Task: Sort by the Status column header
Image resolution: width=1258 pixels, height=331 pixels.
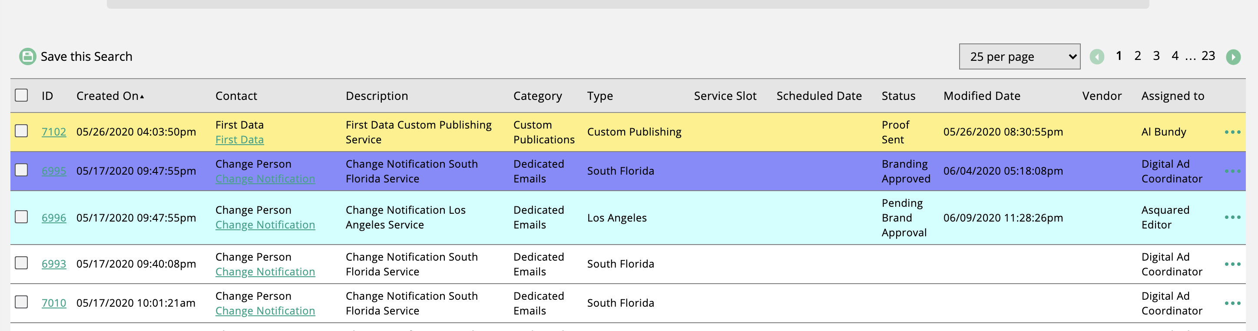Action: (x=898, y=96)
